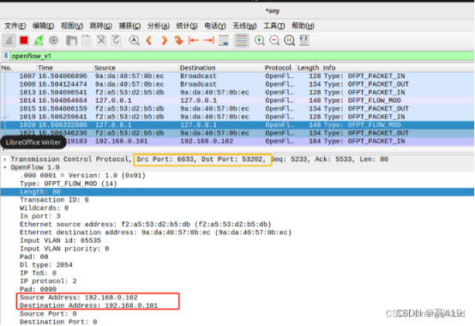Select packet 1020 OFPT_FLOW_MOD row
The width and height of the screenshot is (475, 326).
pyautogui.click(x=237, y=125)
